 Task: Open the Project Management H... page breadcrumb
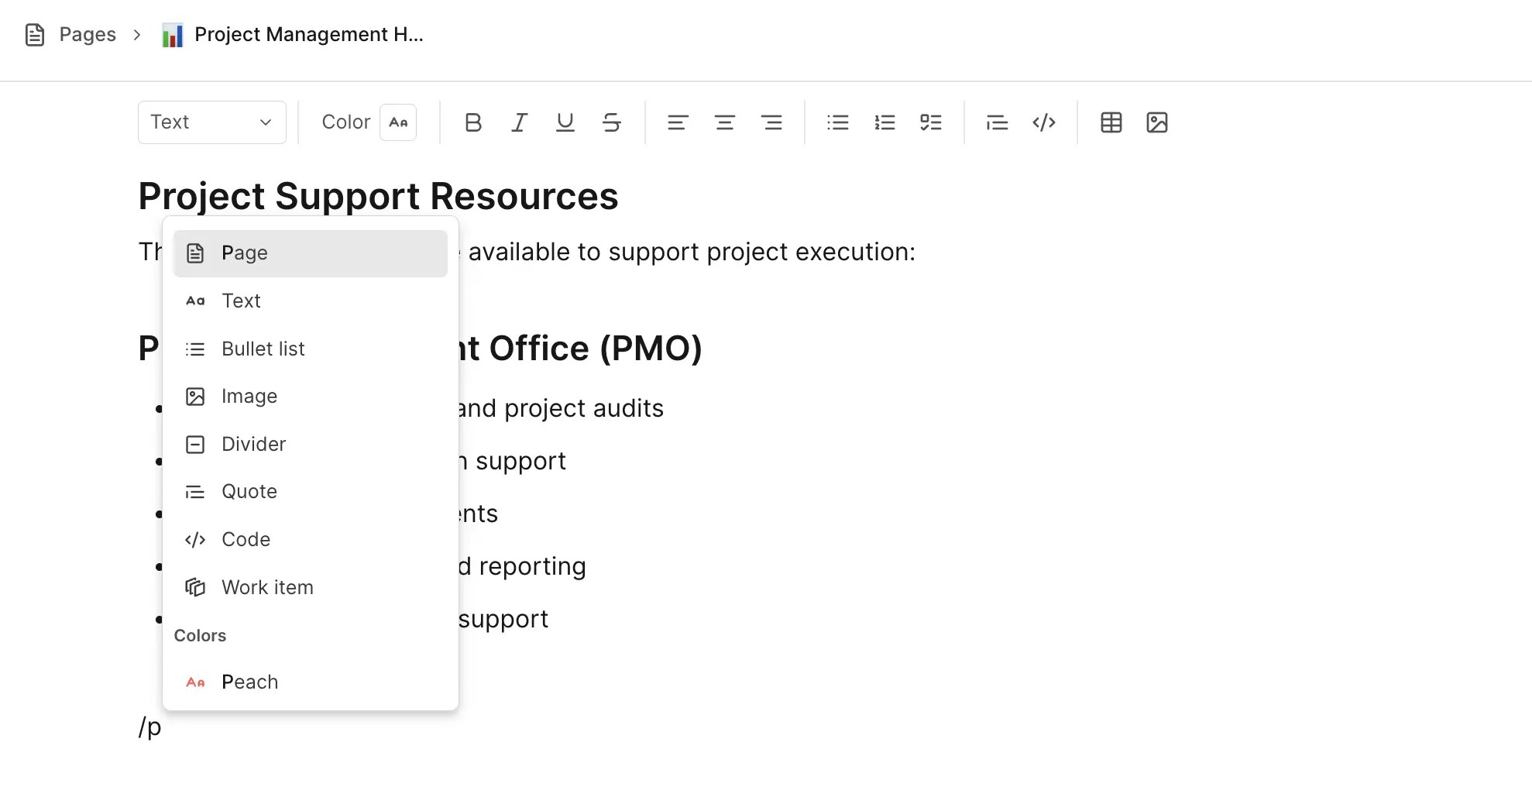point(308,34)
